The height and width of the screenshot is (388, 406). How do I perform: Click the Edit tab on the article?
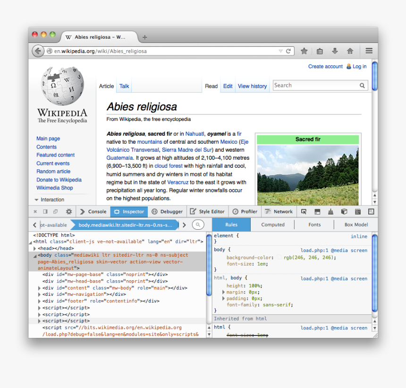(228, 86)
